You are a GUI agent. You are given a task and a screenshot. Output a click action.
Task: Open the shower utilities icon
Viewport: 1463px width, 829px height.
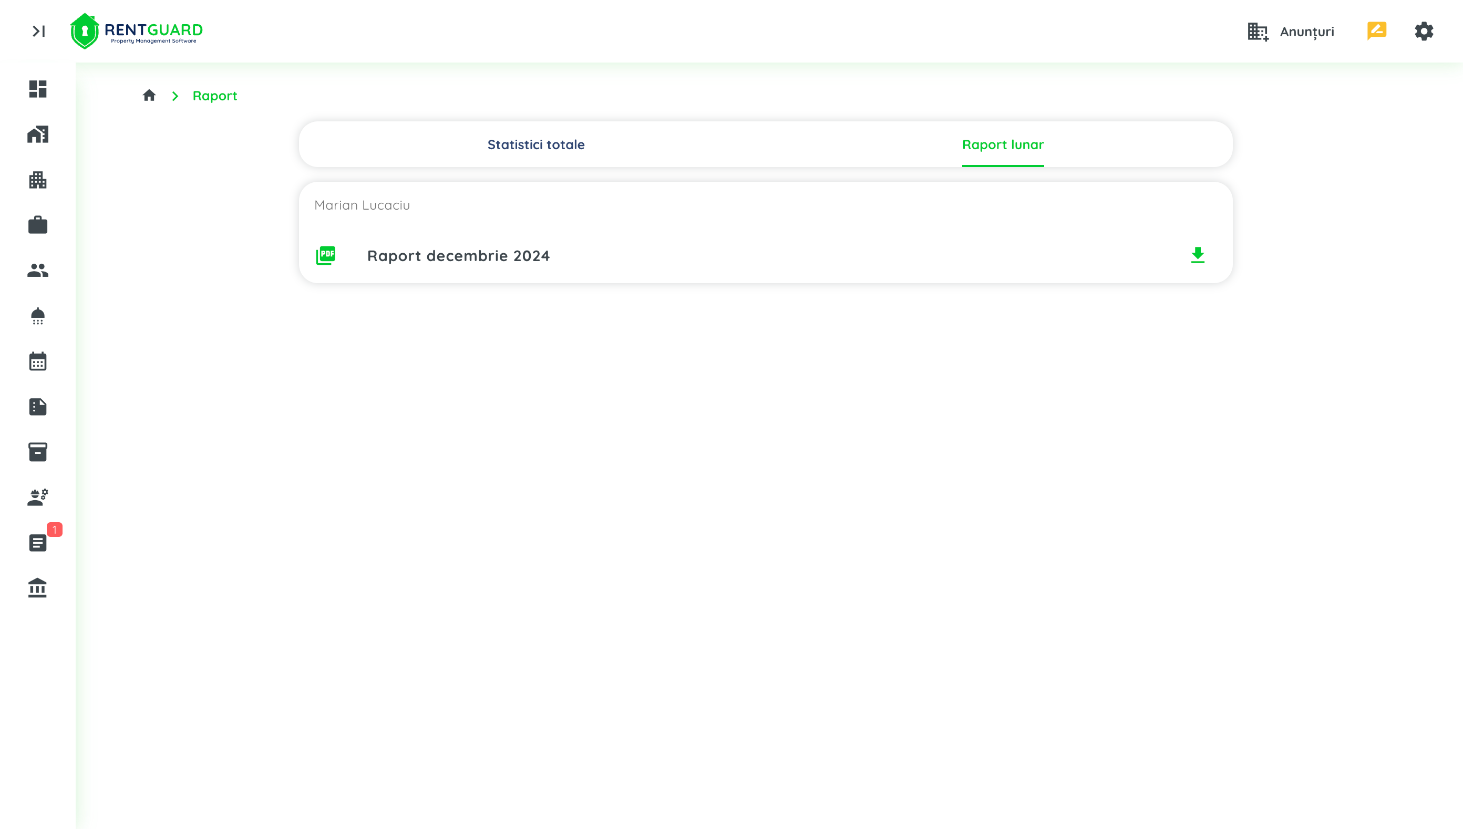tap(38, 316)
